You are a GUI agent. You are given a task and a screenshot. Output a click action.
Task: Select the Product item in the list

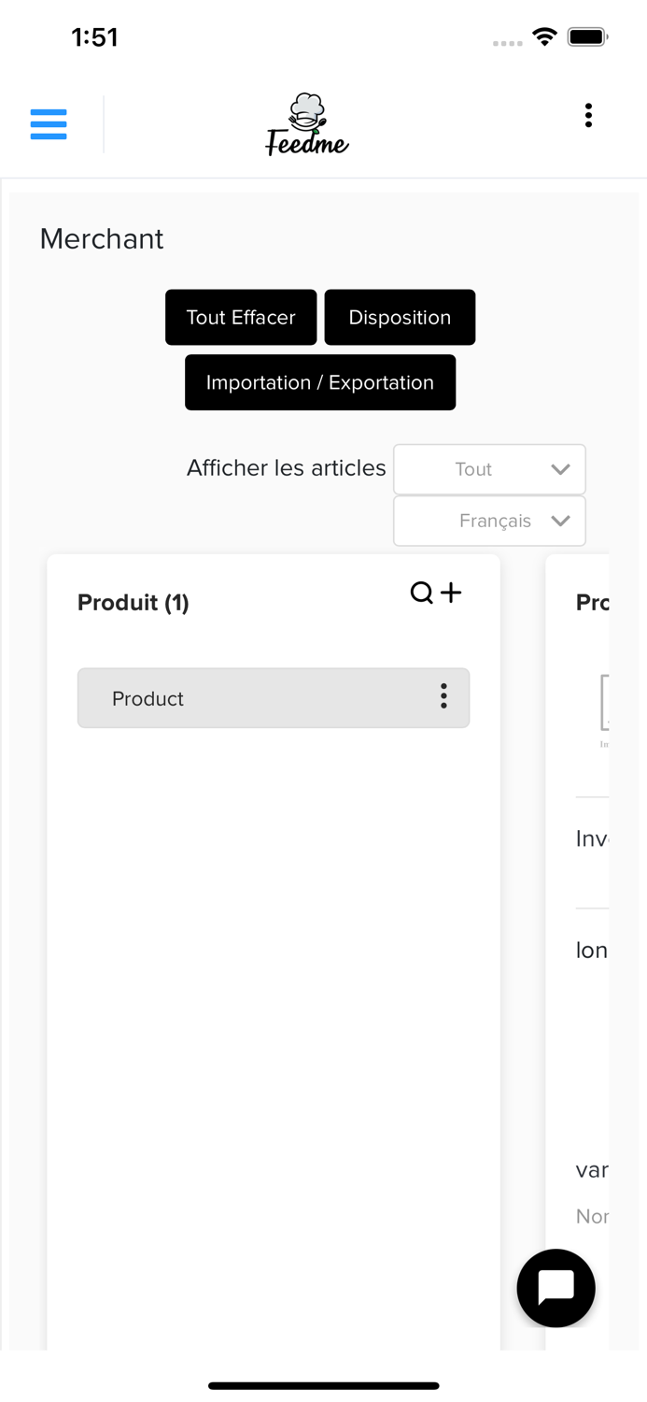[252, 698]
